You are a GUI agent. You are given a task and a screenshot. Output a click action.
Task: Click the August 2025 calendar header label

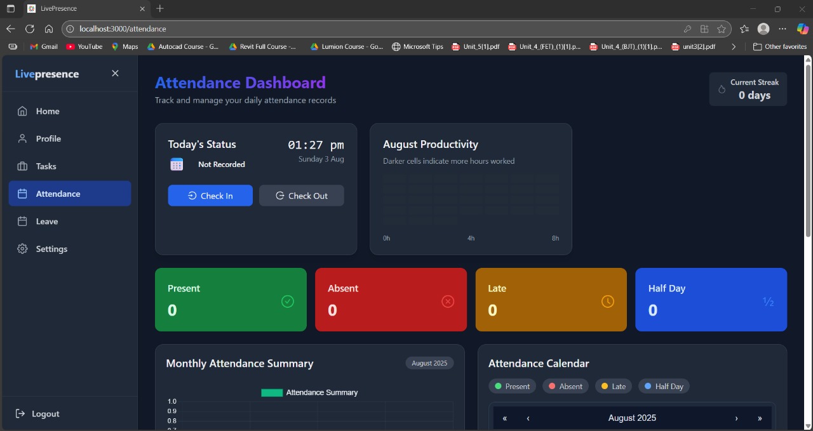pos(632,418)
